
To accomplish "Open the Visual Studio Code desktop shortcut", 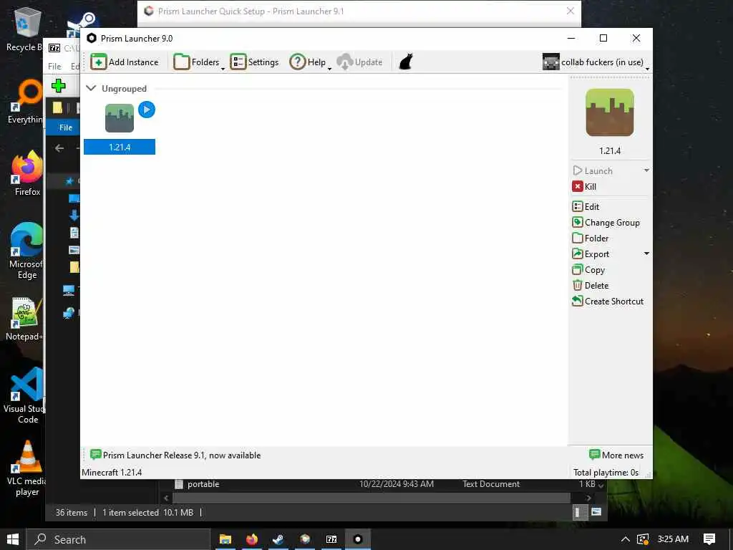I will pos(24,395).
